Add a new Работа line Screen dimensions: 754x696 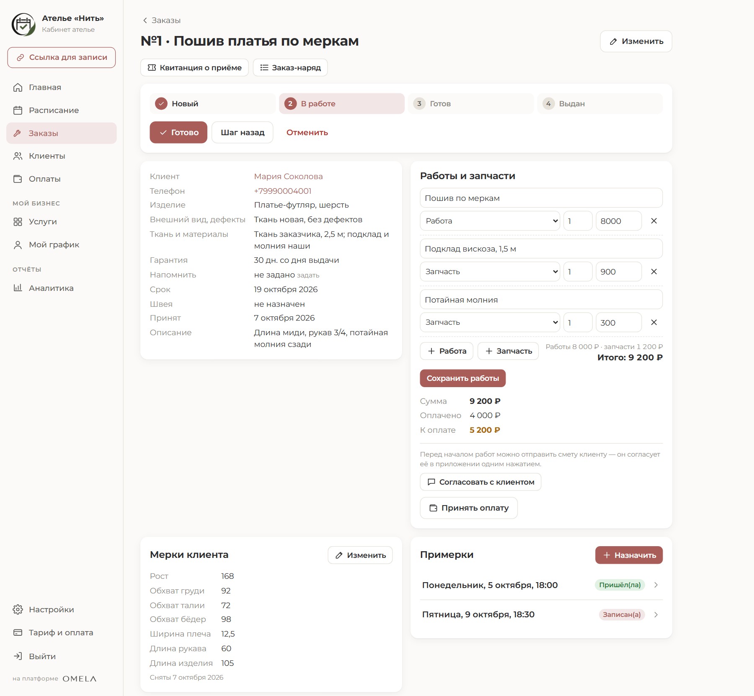[447, 351]
